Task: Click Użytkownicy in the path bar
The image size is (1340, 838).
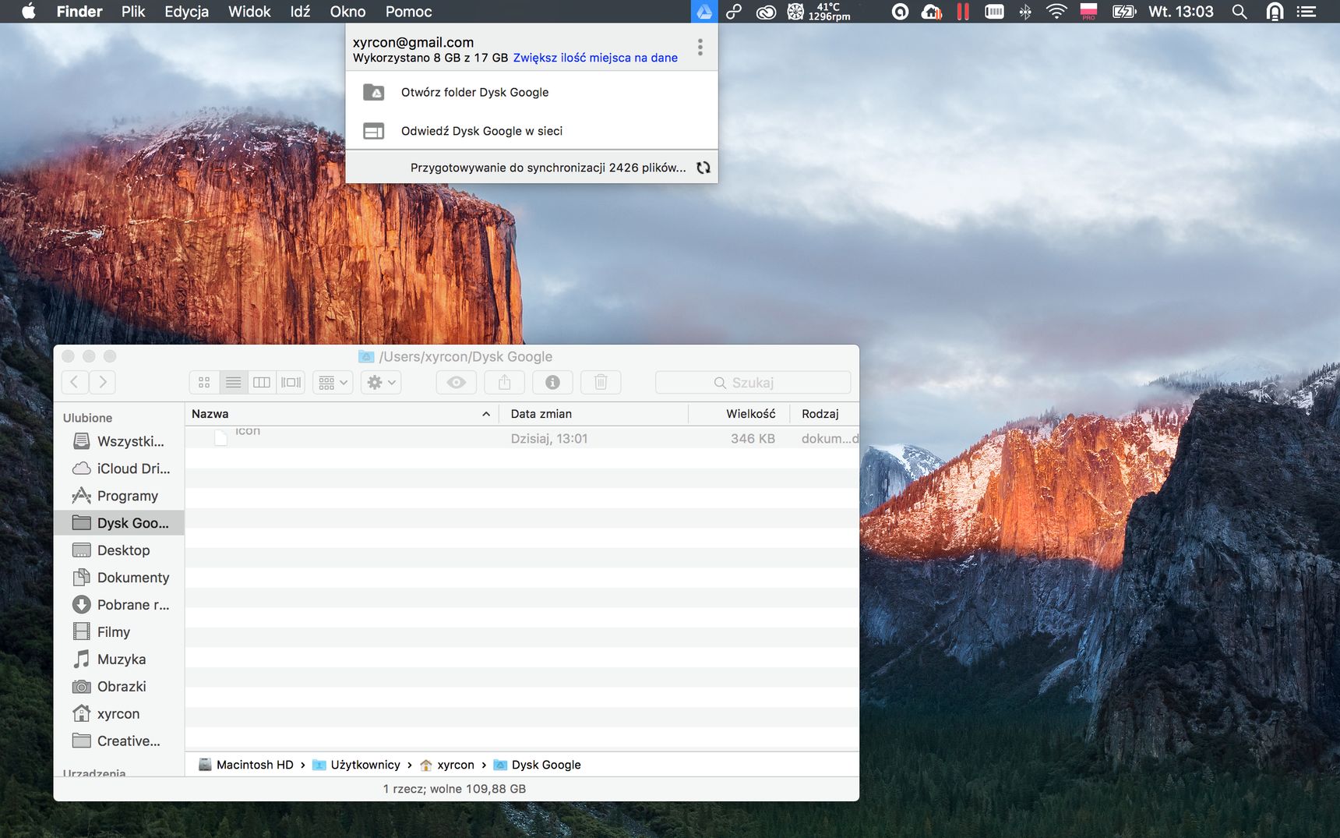Action: 356,765
